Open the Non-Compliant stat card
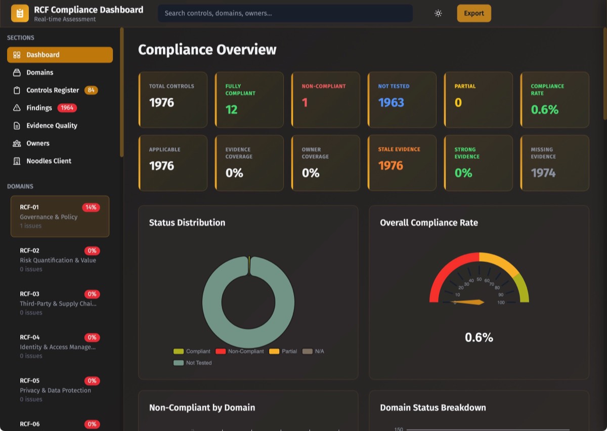This screenshot has height=431, width=607. point(325,100)
